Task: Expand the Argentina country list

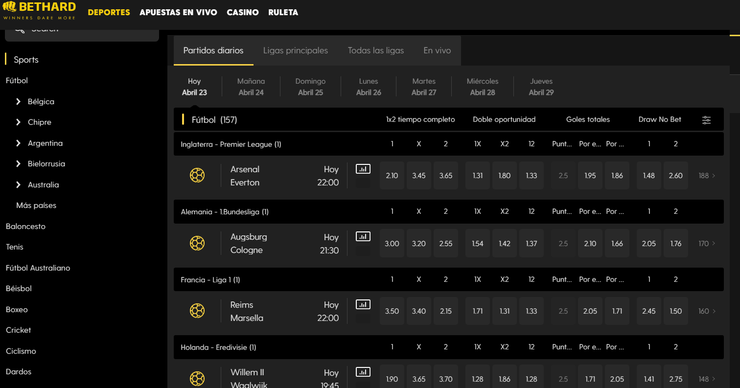Action: (x=19, y=143)
